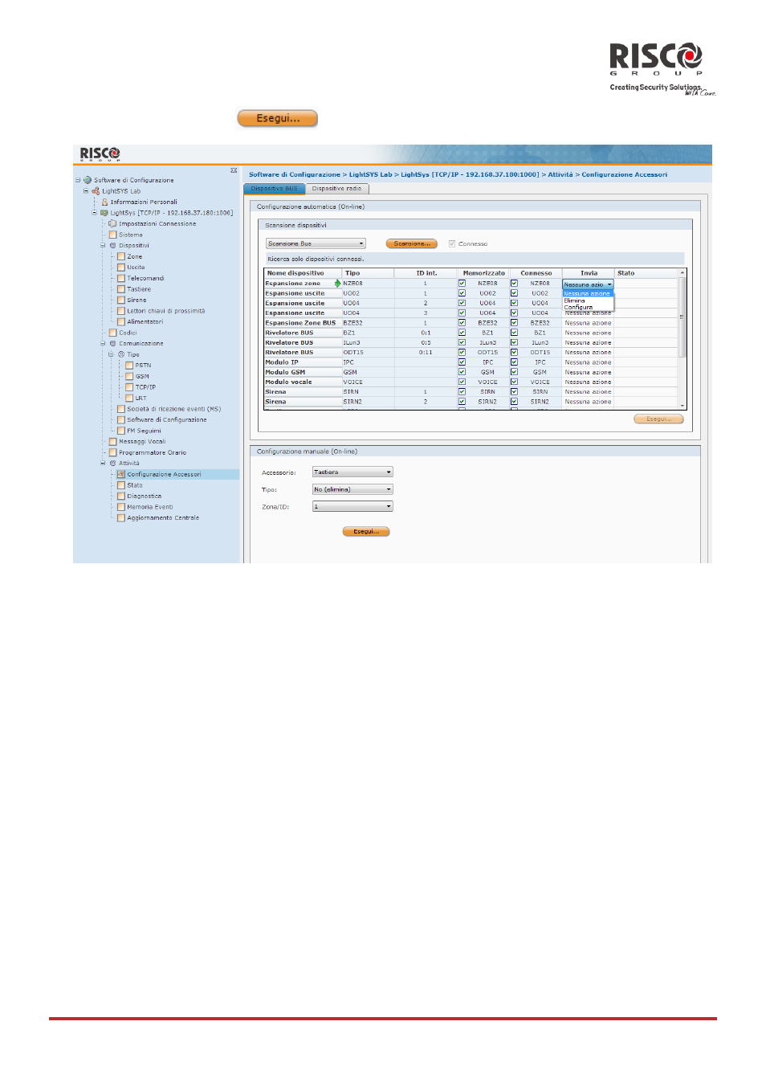Close the navigation tree panel

coord(234,170)
